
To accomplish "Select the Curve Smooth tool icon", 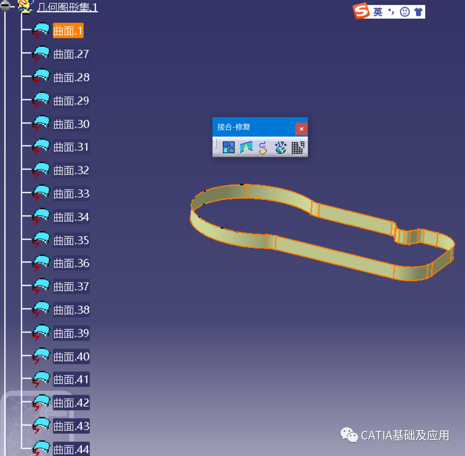I will (263, 148).
